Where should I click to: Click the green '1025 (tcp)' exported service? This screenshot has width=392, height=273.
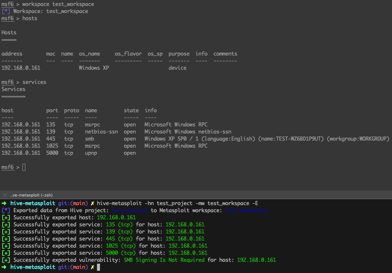120,246
